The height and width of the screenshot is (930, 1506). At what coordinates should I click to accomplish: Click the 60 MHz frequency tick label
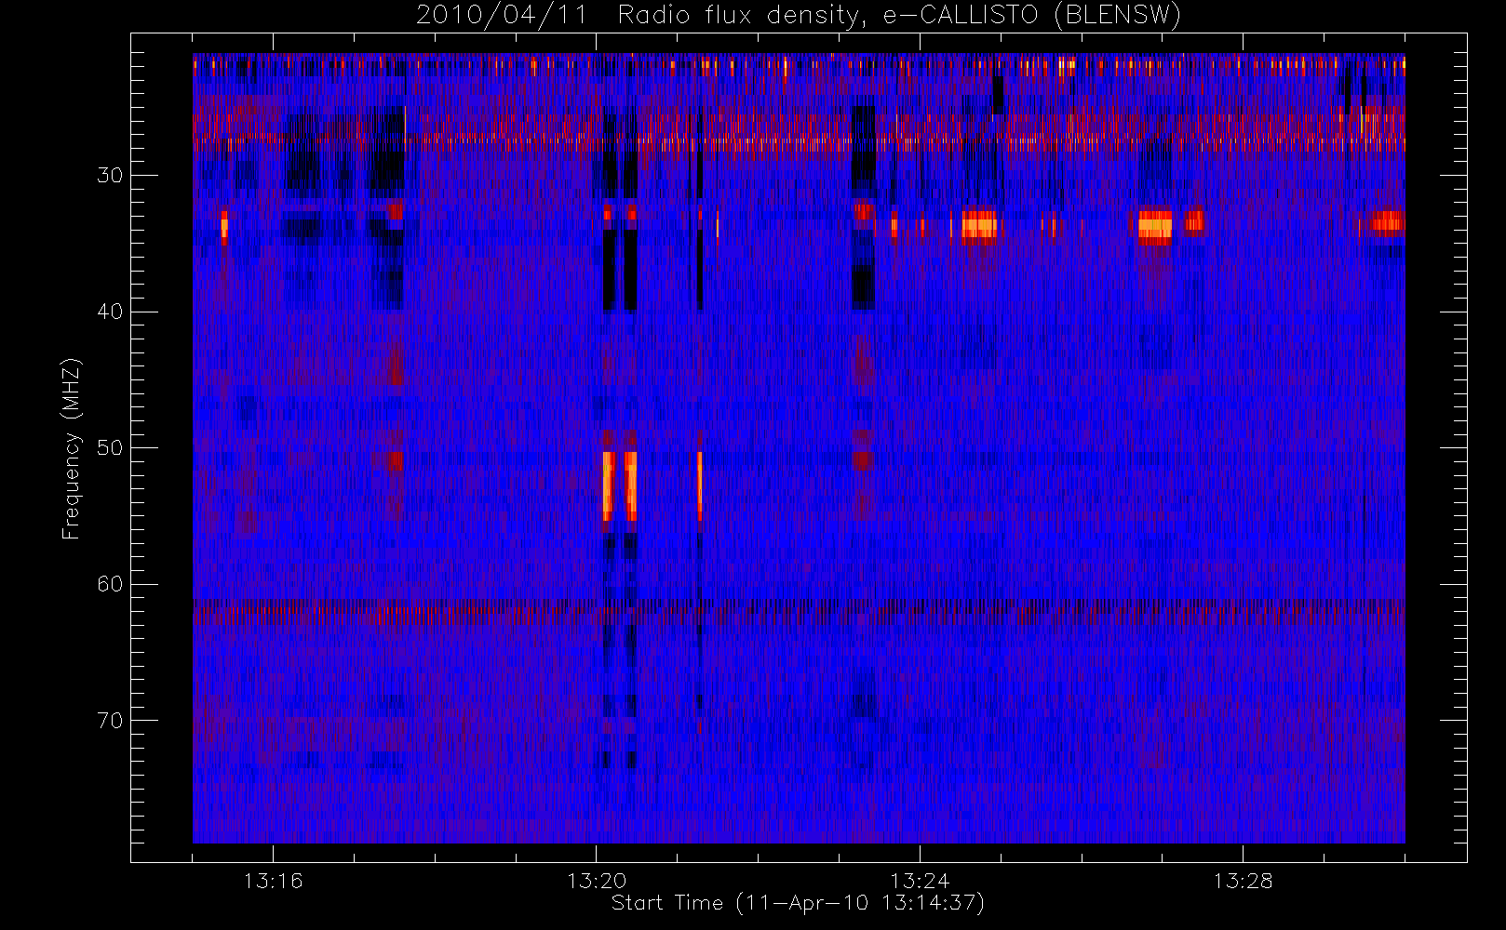(110, 584)
